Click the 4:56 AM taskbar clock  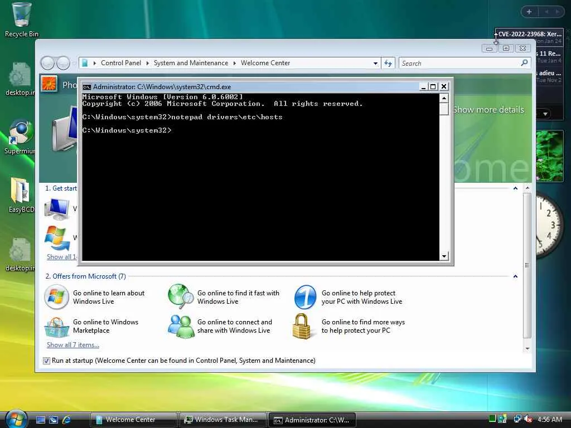click(549, 419)
